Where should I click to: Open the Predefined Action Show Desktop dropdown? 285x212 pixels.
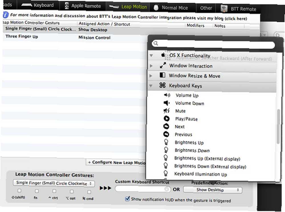point(213,190)
